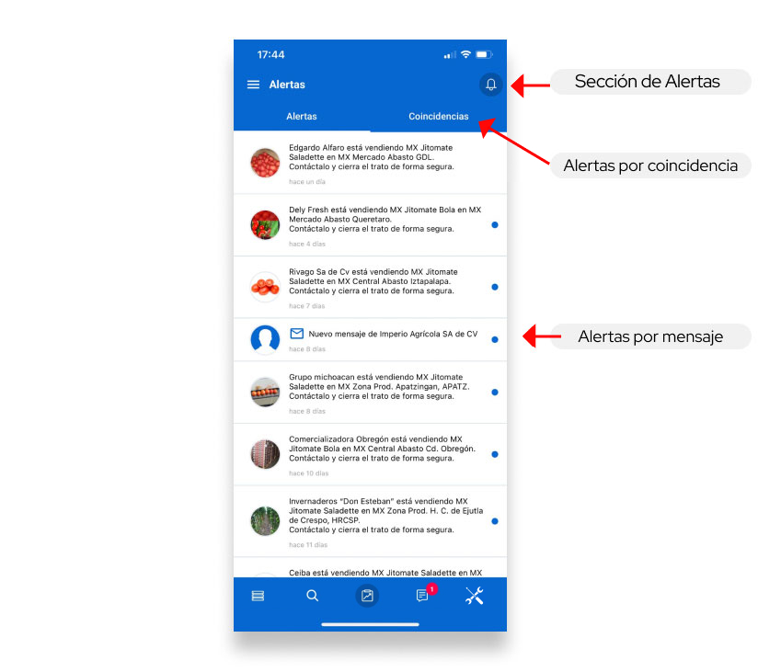Open chat messages with red badge
781x672 pixels.
point(422,596)
